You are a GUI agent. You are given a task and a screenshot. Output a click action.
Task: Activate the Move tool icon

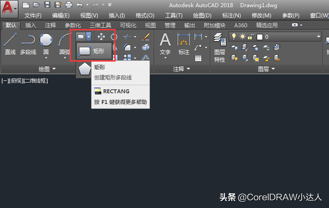[x=101, y=36]
